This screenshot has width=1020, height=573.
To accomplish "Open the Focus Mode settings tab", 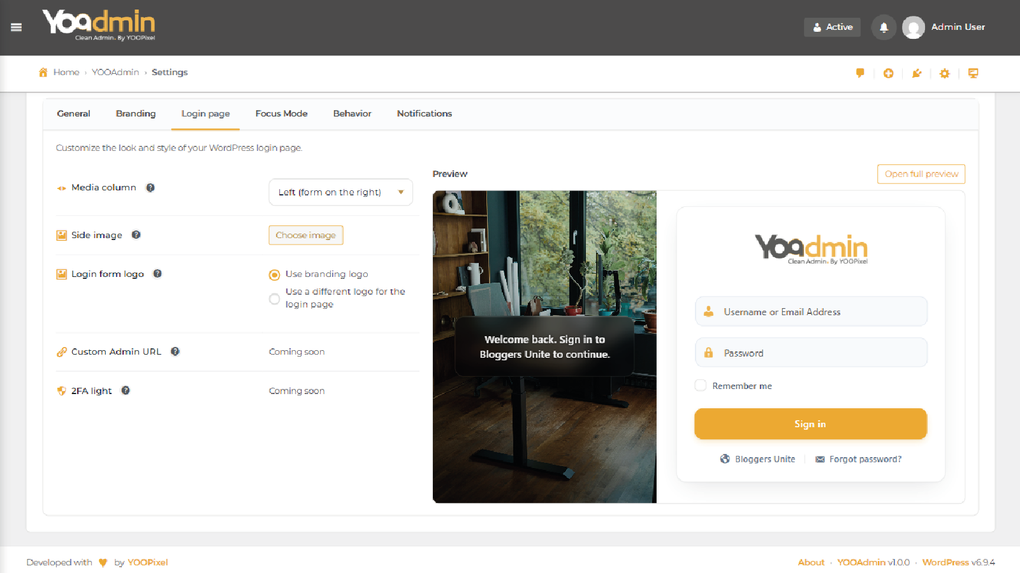I will [x=281, y=113].
